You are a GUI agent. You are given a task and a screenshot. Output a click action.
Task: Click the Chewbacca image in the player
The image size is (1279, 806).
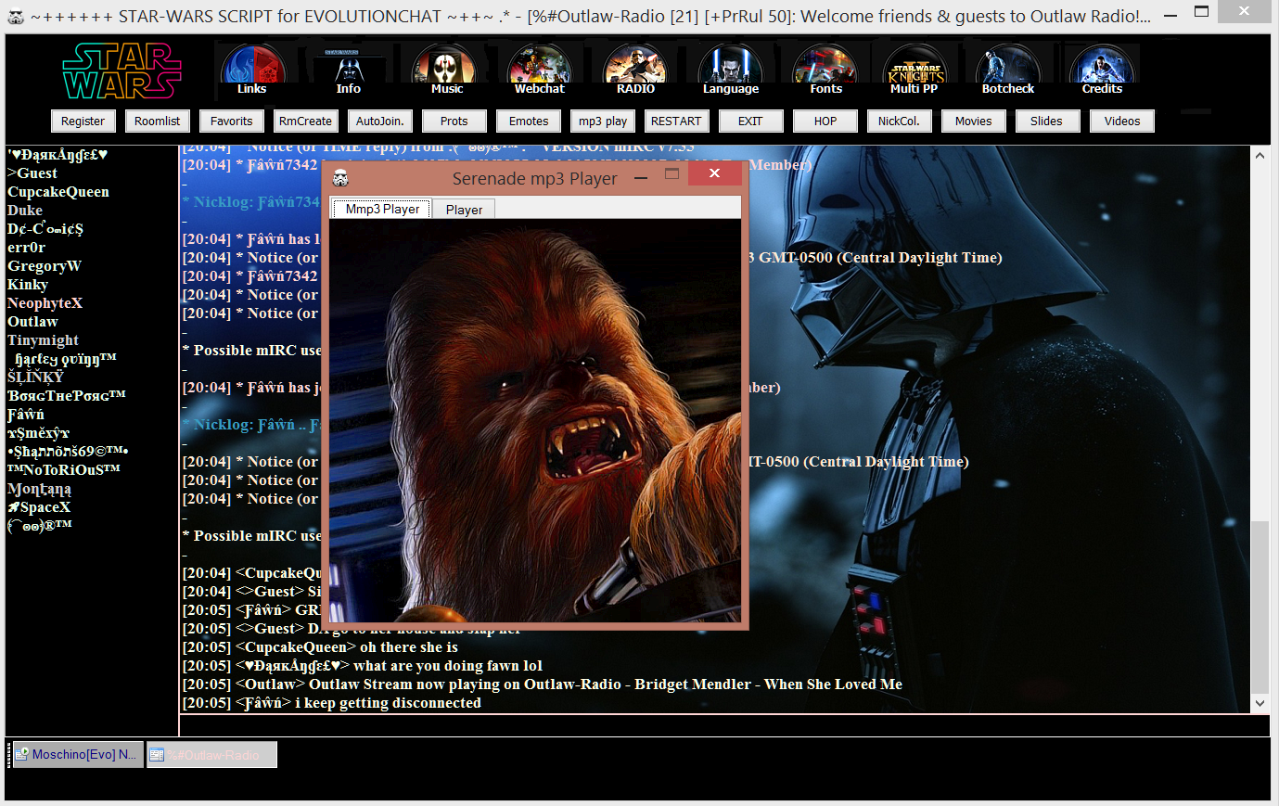coord(536,420)
